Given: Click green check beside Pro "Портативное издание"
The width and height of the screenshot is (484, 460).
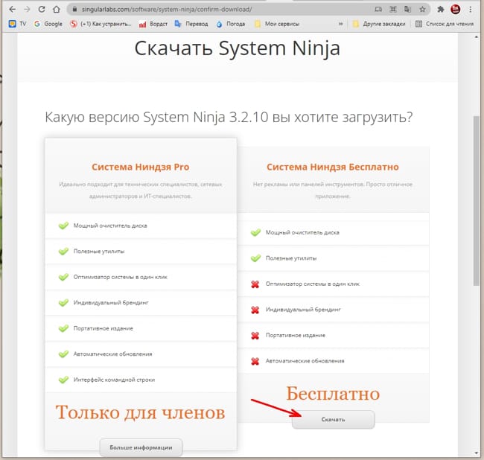Looking at the screenshot, I should [x=63, y=328].
